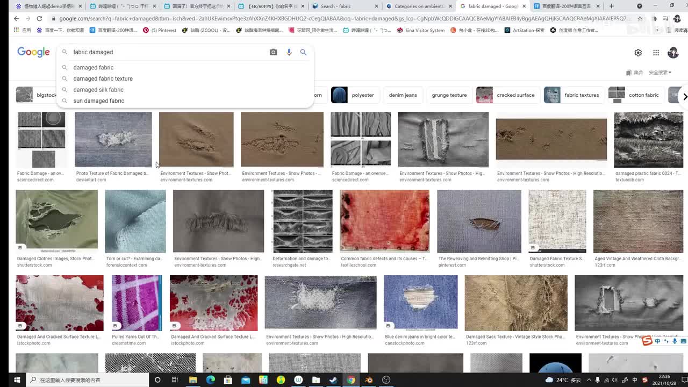This screenshot has width=688, height=387.
Task: Open the 'Torn or cut? - Examining' result link
Action: 134,259
